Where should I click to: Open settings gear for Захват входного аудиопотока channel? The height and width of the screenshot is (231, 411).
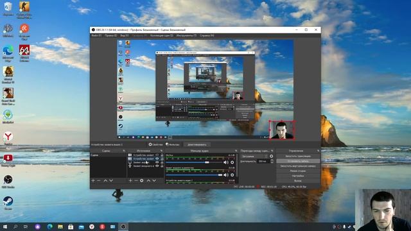(x=232, y=175)
